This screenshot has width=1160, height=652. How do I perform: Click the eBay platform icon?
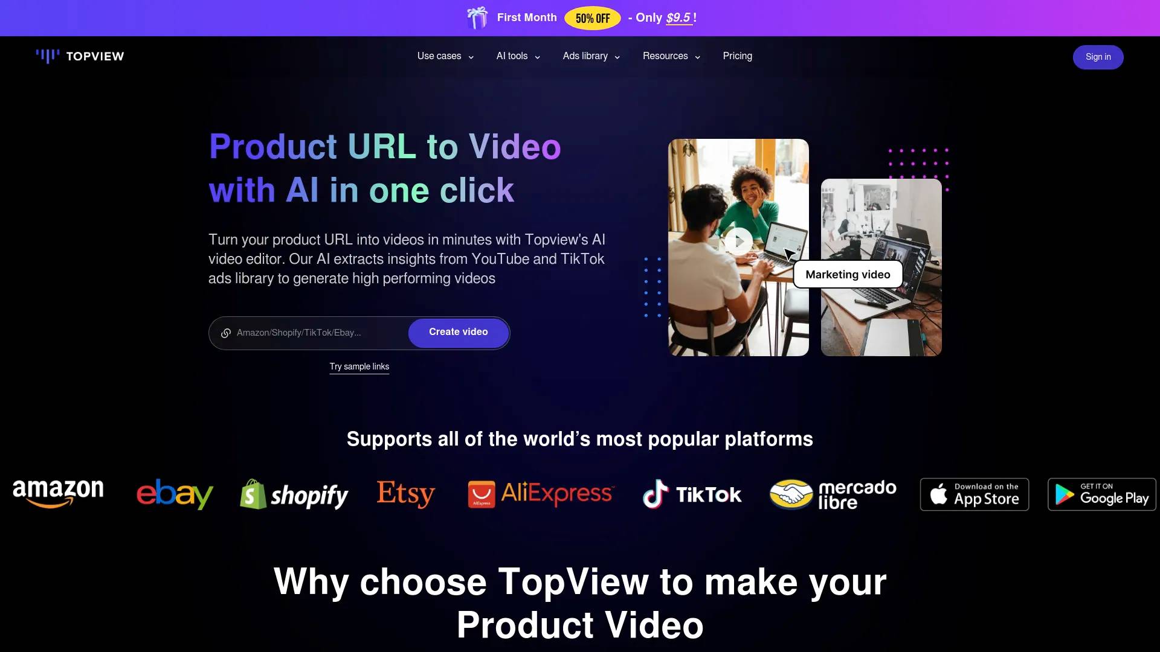click(175, 494)
